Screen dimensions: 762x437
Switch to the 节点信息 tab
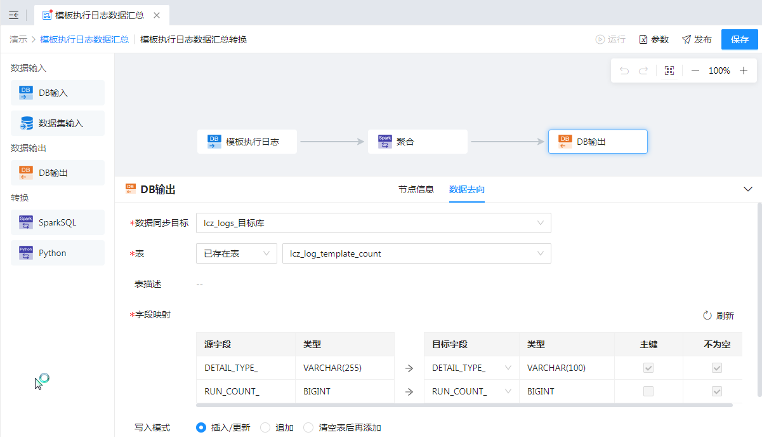(416, 189)
